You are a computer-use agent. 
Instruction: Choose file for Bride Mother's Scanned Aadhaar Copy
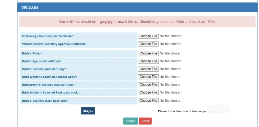(148, 77)
